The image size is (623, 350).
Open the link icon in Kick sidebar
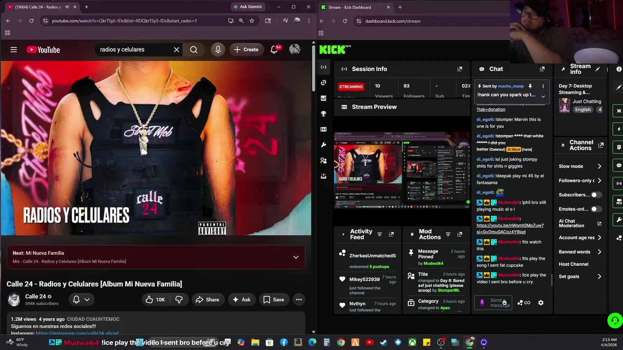(x=324, y=83)
